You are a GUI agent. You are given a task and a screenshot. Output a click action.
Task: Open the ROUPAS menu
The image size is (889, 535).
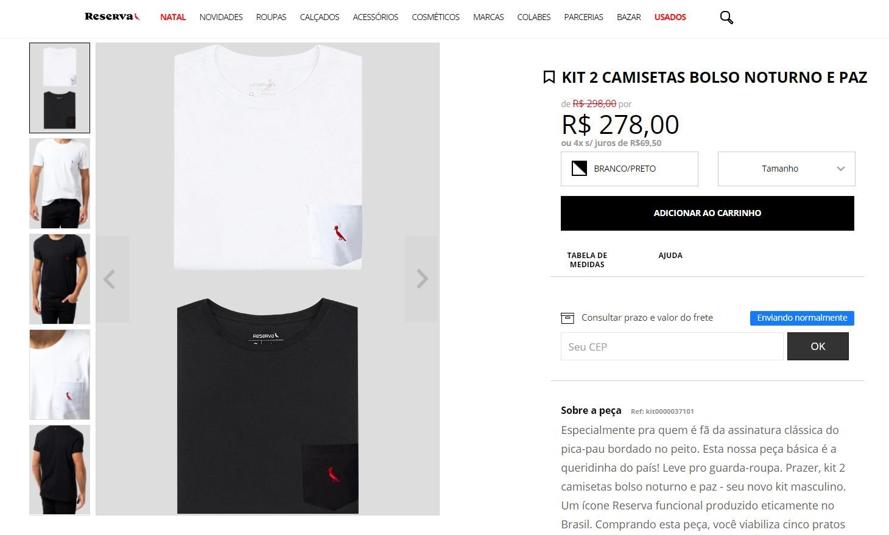coord(271,17)
